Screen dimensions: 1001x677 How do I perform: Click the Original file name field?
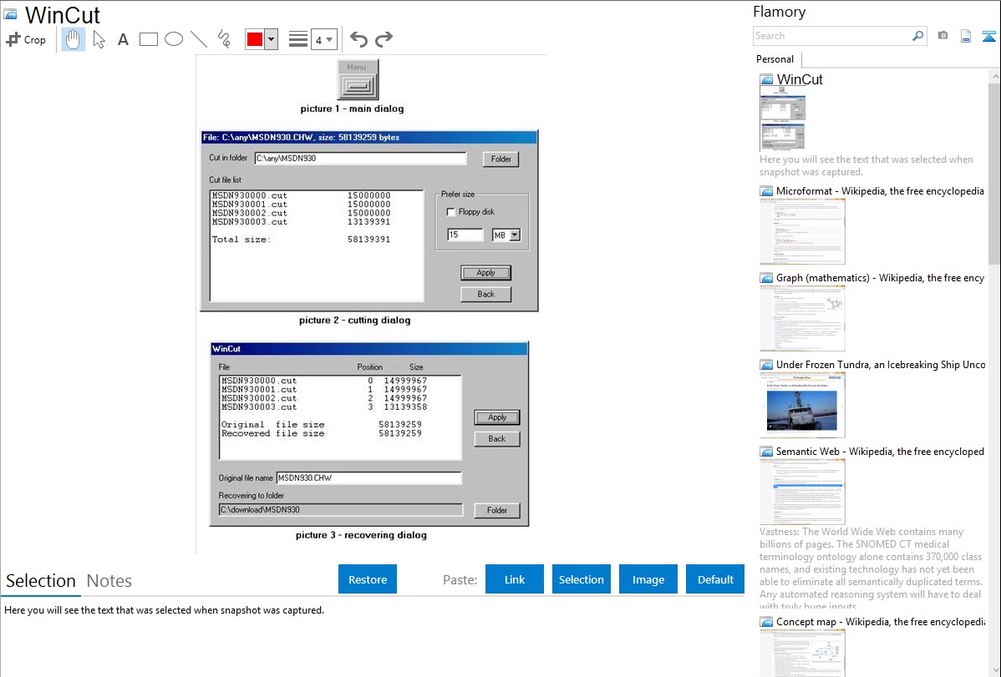[368, 478]
